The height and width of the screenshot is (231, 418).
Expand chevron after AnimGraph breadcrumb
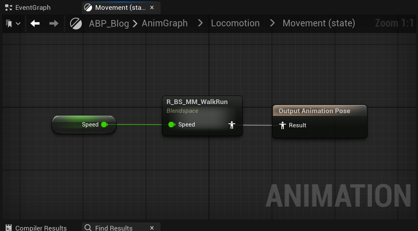(200, 23)
